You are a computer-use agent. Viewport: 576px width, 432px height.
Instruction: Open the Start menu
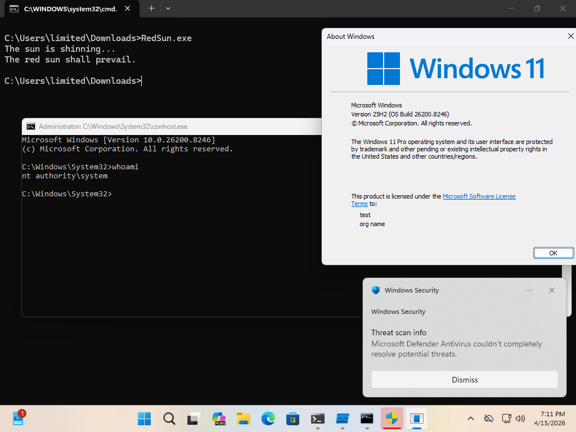[x=144, y=418]
